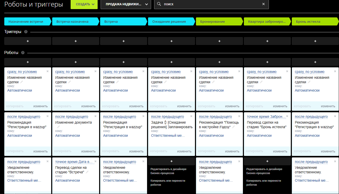Click into the поиск search input field
The image size is (339, 194).
[209, 4]
